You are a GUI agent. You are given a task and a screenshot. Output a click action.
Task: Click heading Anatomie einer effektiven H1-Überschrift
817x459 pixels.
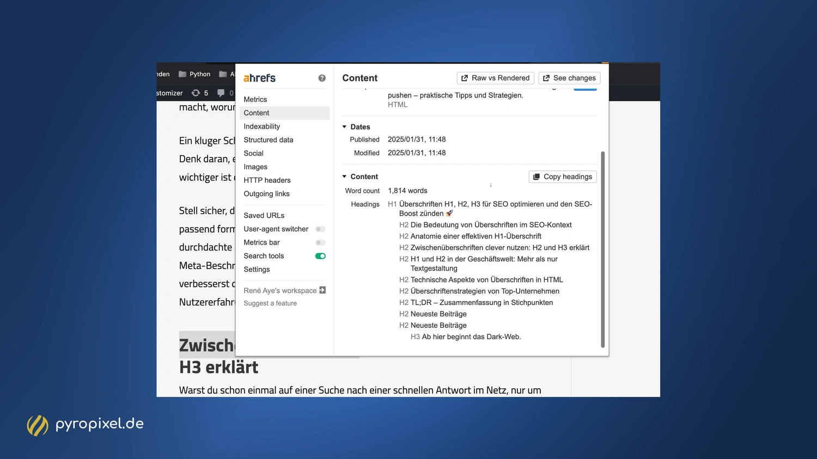pyautogui.click(x=476, y=236)
